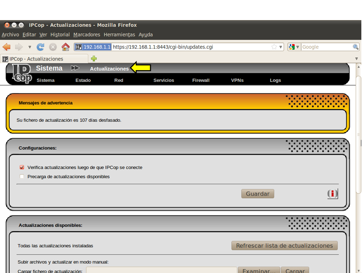Enable 'Precarga de actualizaciones disponibles' checkbox
The width and height of the screenshot is (364, 273).
[22, 176]
